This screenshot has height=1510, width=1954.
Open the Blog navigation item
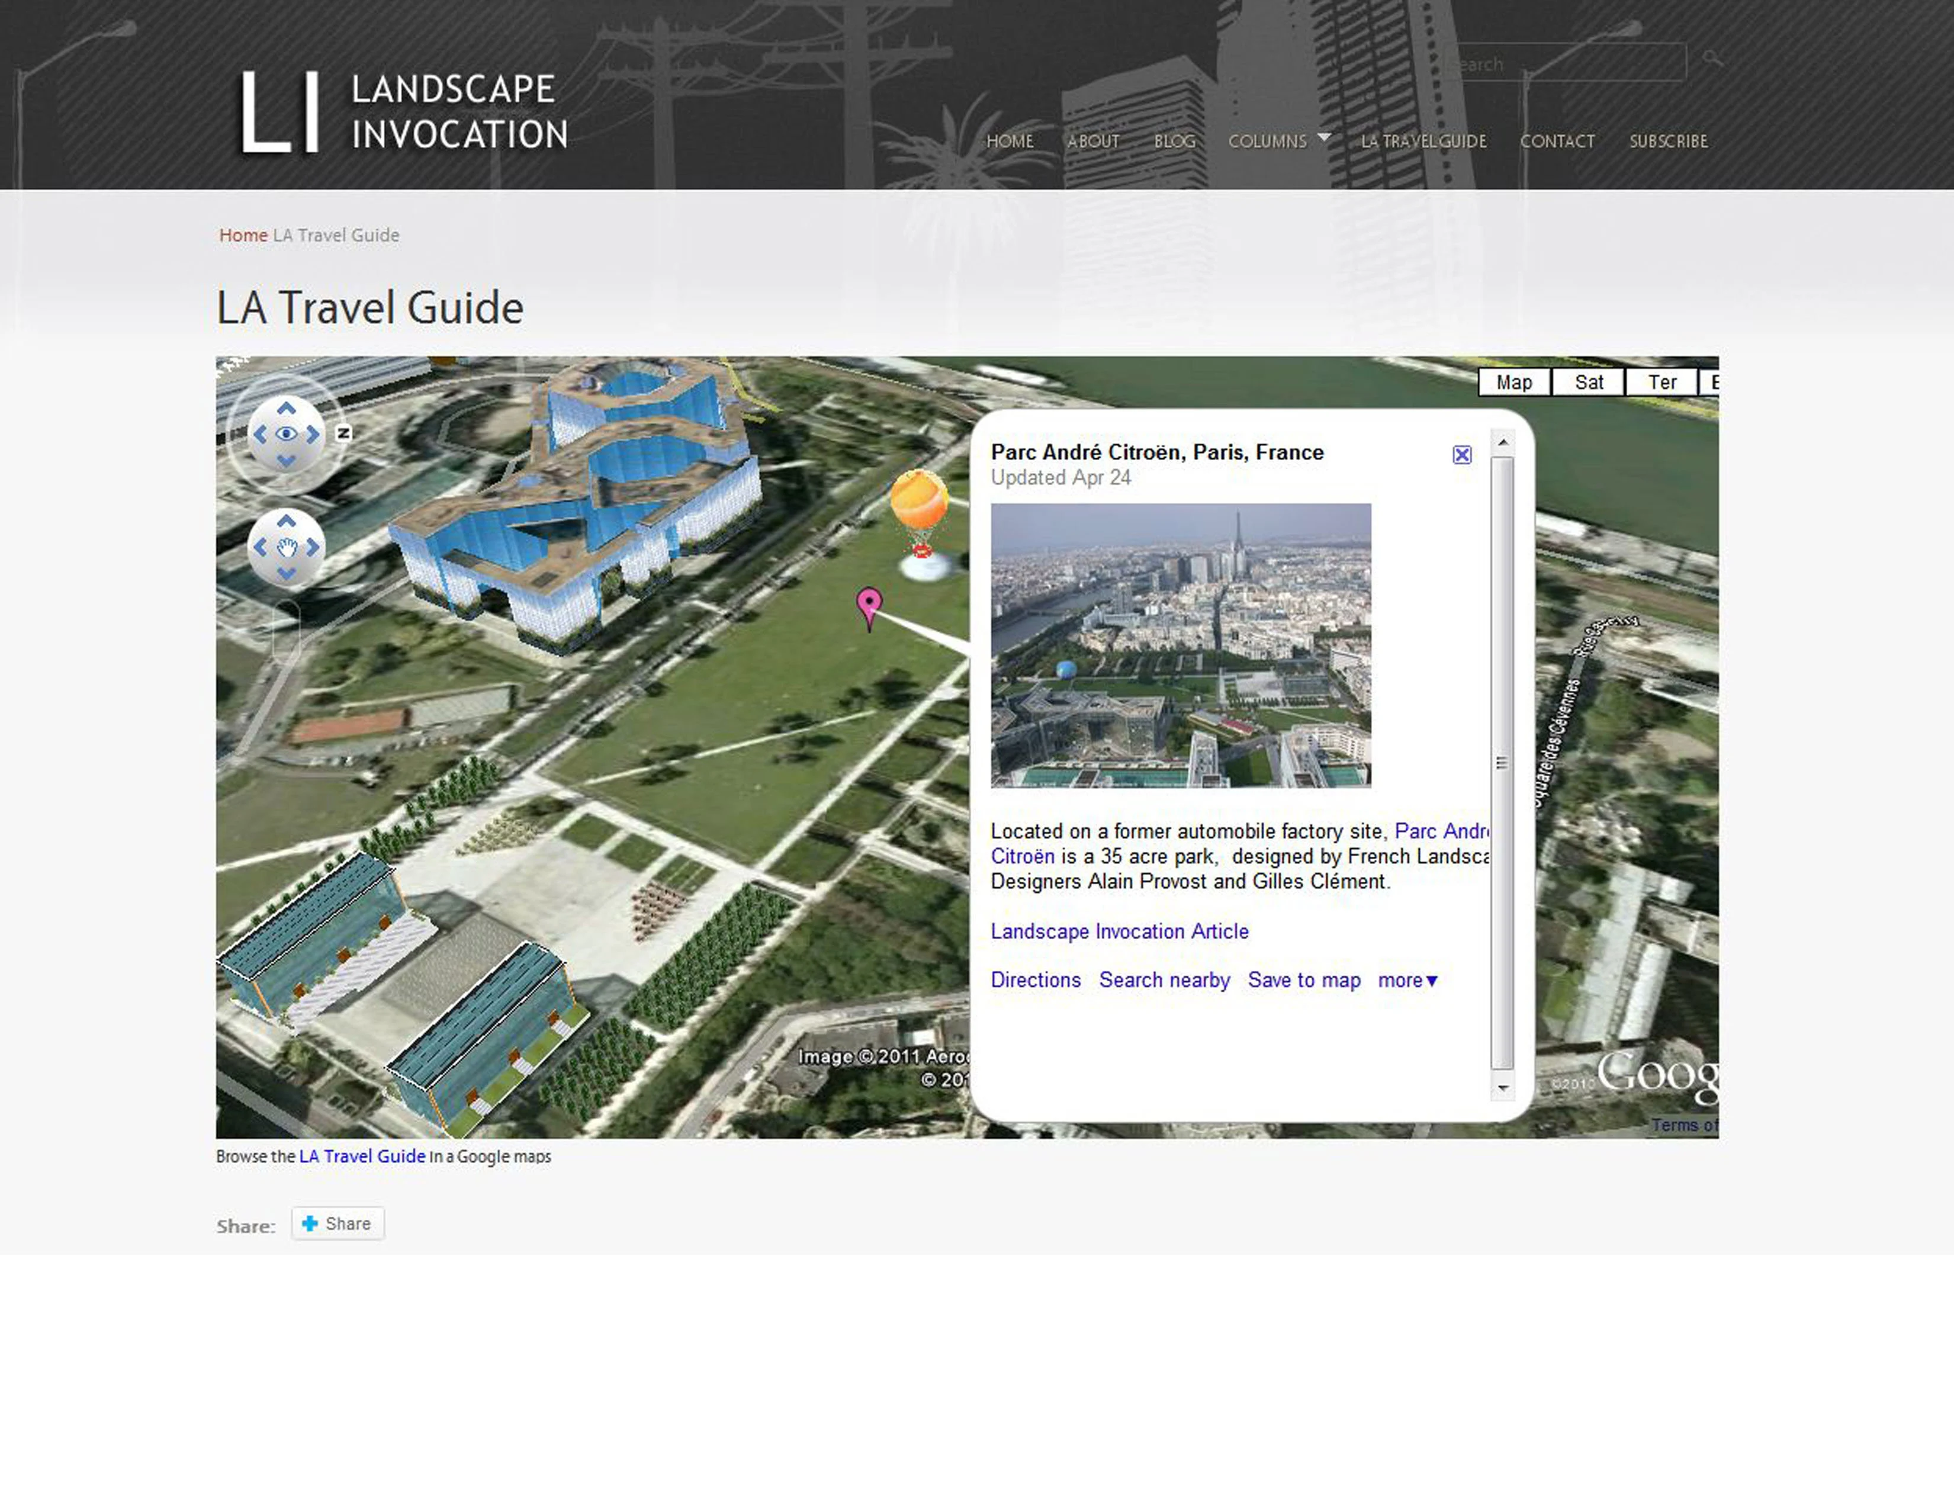coord(1174,140)
